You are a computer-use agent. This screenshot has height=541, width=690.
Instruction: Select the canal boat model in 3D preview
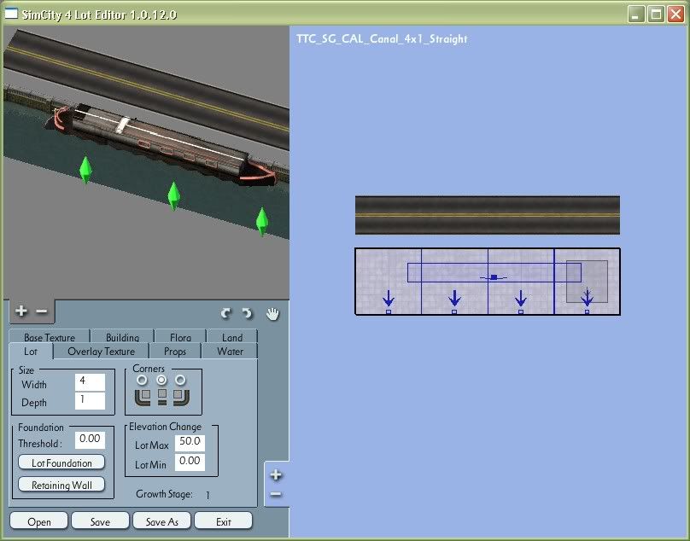161,143
